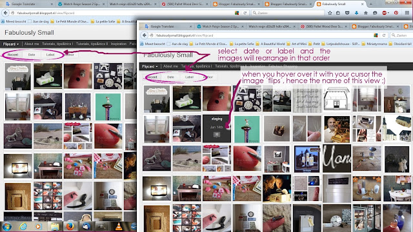Open green background stand thumbnail in front window
Image resolution: width=413 pixels, height=232 pixels.
247,128
